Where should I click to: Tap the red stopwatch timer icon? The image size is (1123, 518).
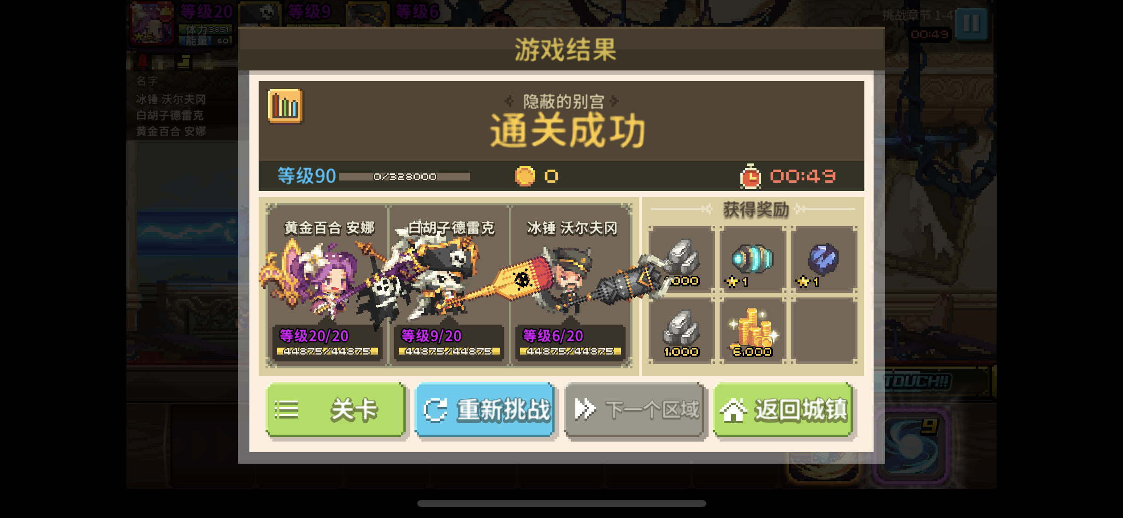pyautogui.click(x=750, y=177)
